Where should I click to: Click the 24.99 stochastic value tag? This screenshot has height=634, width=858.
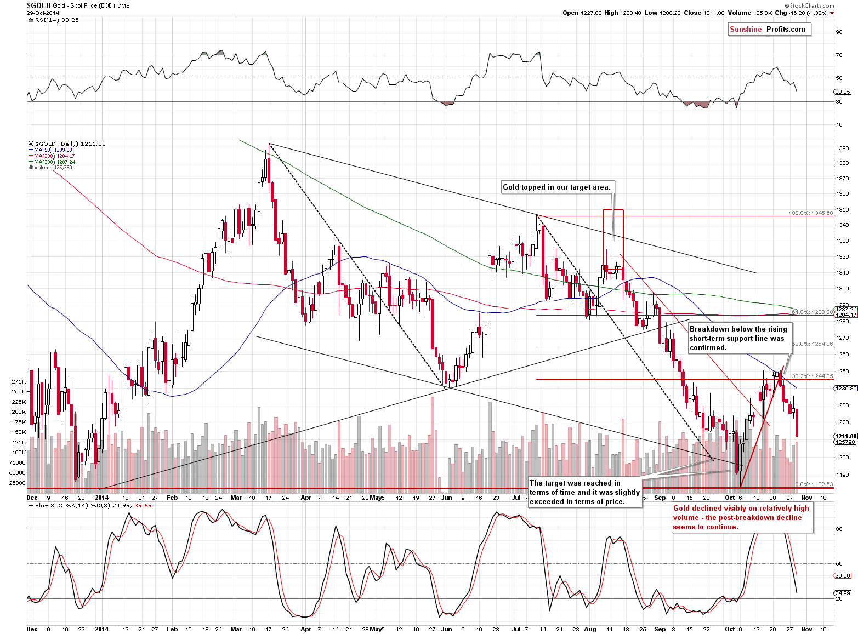(x=843, y=593)
